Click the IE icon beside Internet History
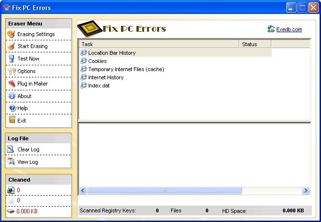The image size is (321, 222). point(83,77)
